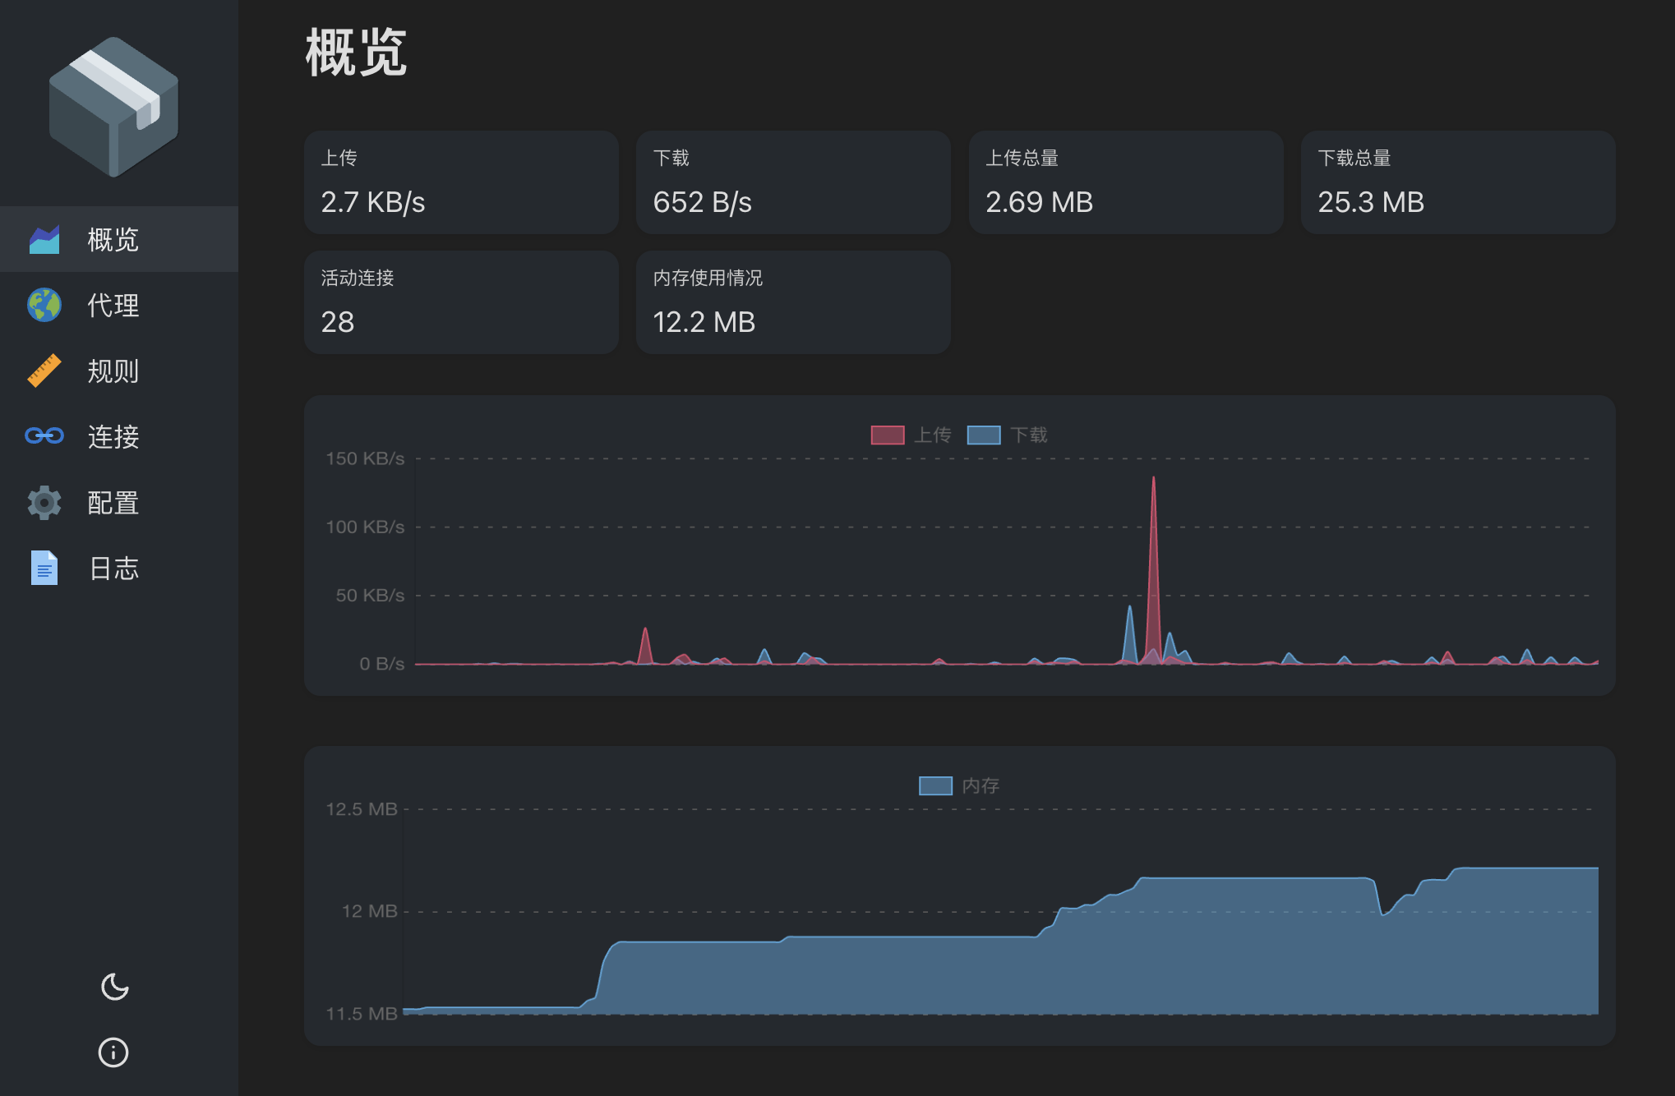Click the gear icon for configuration

pyautogui.click(x=44, y=502)
